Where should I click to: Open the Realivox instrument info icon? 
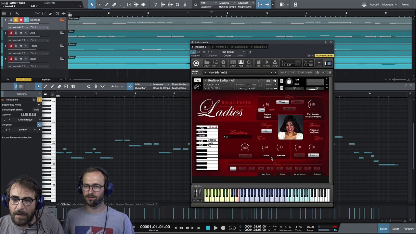pyautogui.click(x=275, y=81)
